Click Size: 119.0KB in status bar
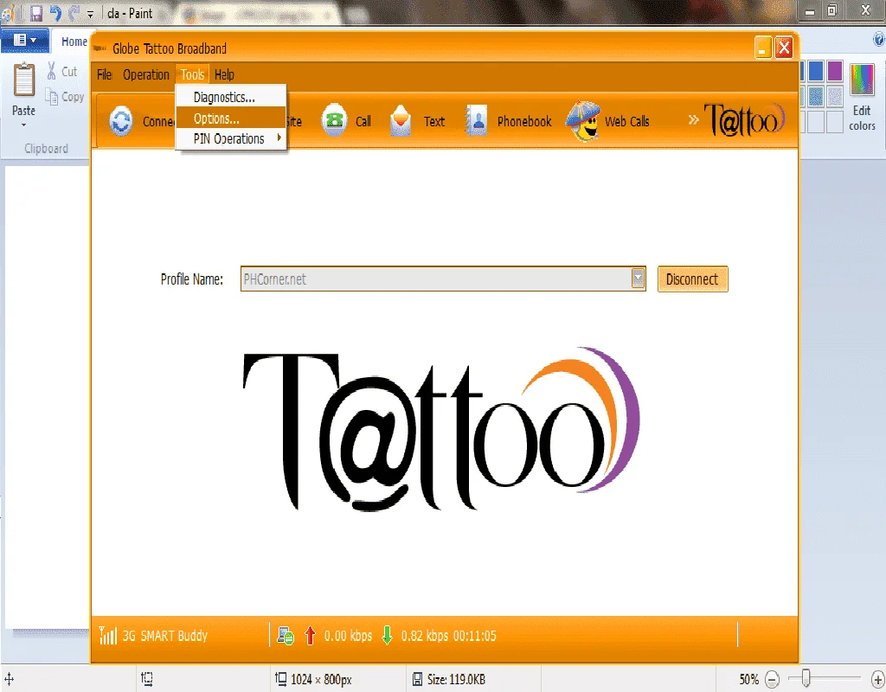Viewport: 886px width, 692px height. click(x=456, y=679)
